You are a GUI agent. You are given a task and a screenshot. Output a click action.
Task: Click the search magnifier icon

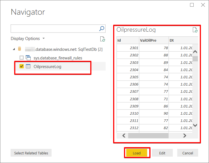[102, 29]
